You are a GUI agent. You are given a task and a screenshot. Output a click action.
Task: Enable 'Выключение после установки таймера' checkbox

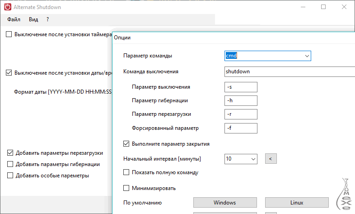click(x=9, y=34)
